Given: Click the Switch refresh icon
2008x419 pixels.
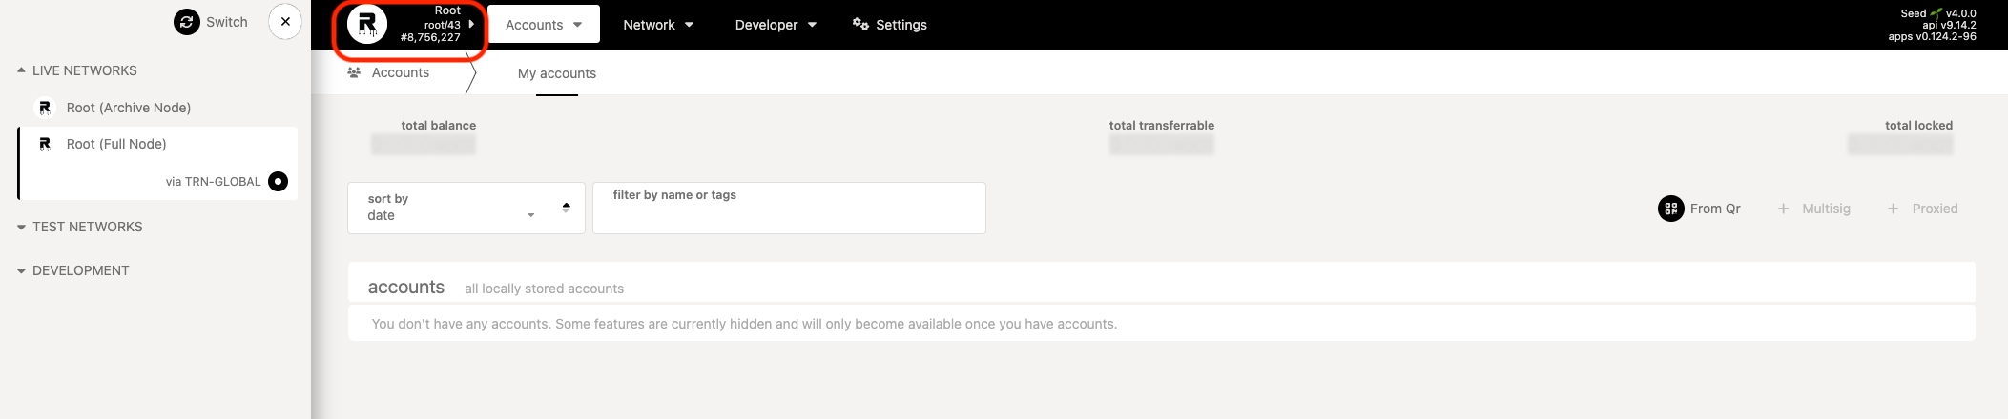Looking at the screenshot, I should [186, 22].
